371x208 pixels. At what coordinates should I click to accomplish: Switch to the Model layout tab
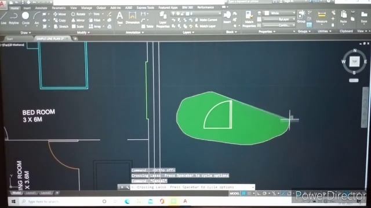[x=16, y=193]
